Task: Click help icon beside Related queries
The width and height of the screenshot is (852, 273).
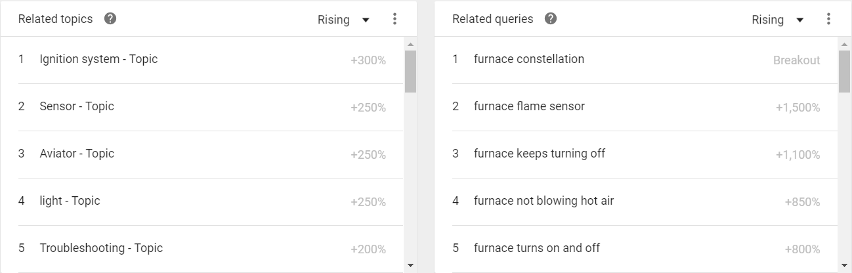Action: [x=551, y=19]
